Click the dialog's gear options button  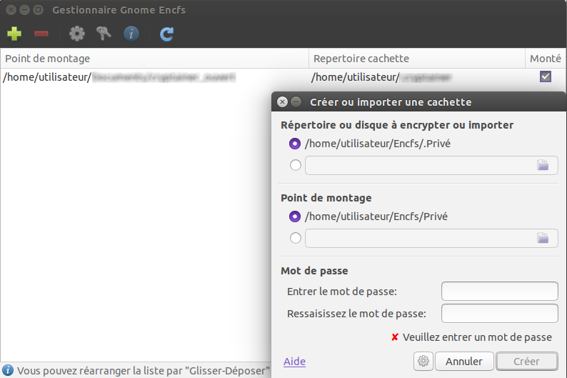pyautogui.click(x=423, y=361)
